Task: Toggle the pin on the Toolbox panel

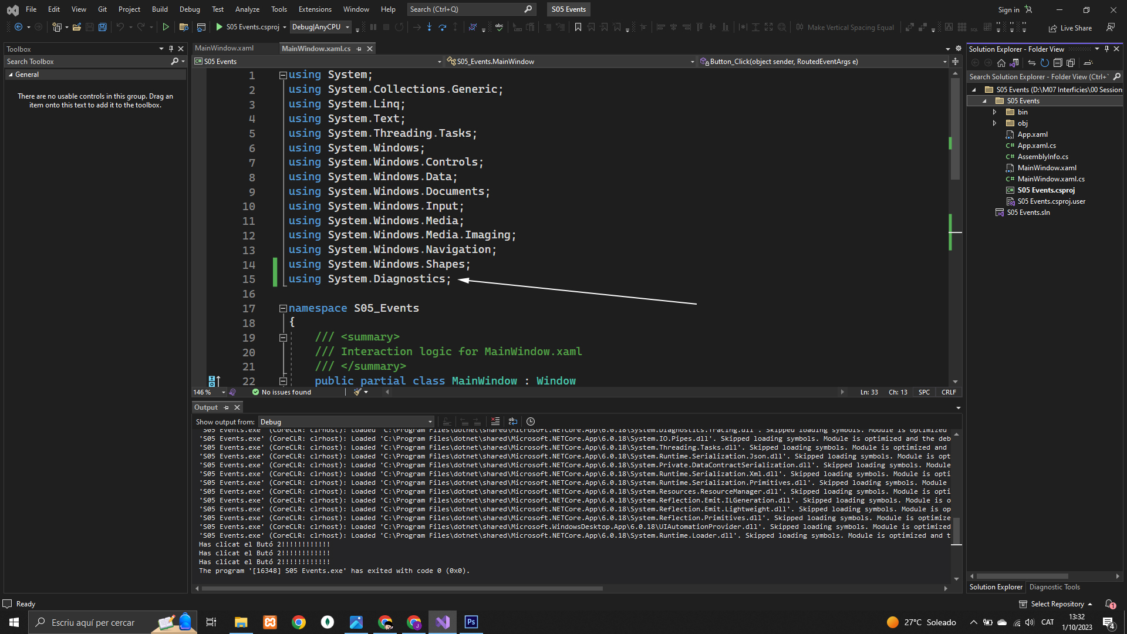Action: (x=171, y=49)
